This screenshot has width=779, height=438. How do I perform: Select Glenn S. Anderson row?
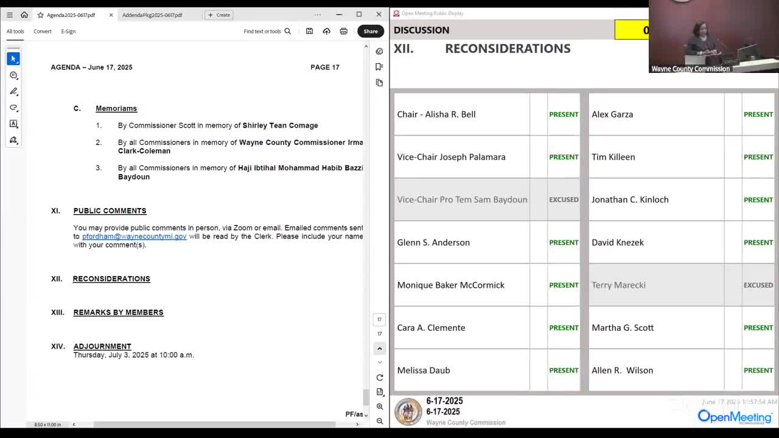click(487, 242)
